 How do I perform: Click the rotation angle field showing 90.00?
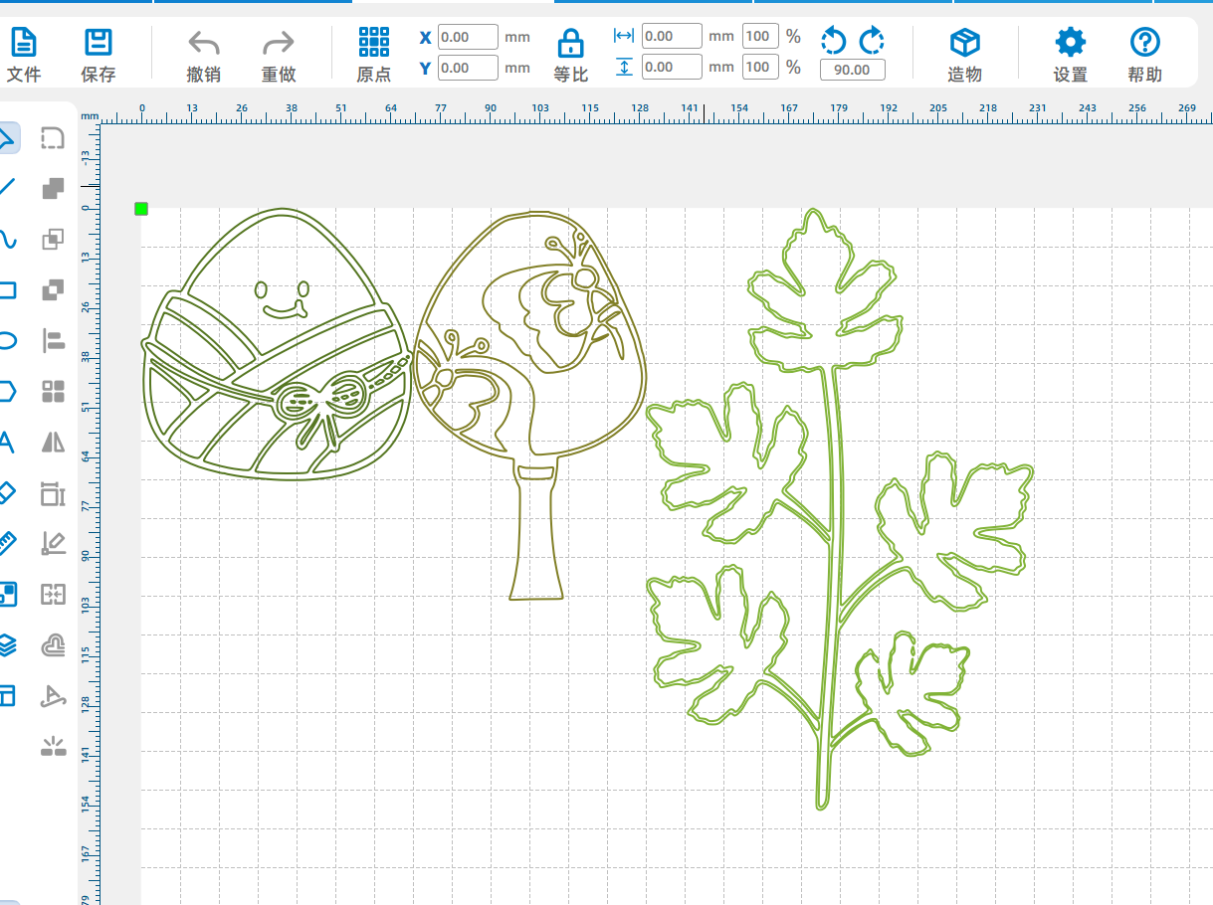852,70
